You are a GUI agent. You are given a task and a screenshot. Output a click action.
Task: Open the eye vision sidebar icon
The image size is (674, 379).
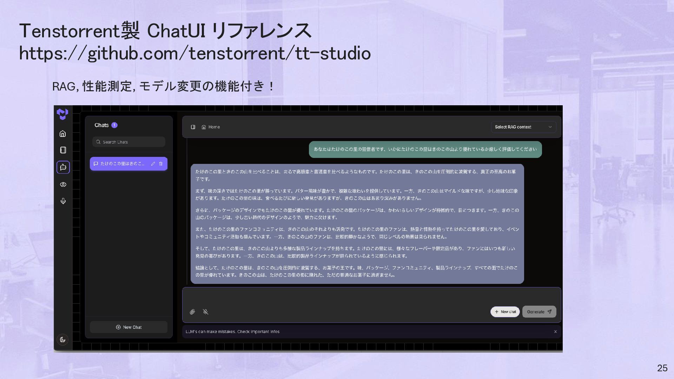point(63,185)
